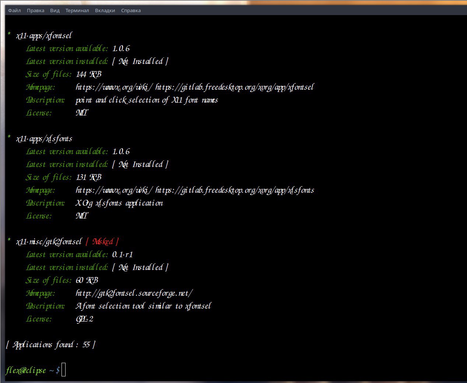Click version 1.0.6 under xlsfonts
The image size is (467, 383).
tap(121, 152)
